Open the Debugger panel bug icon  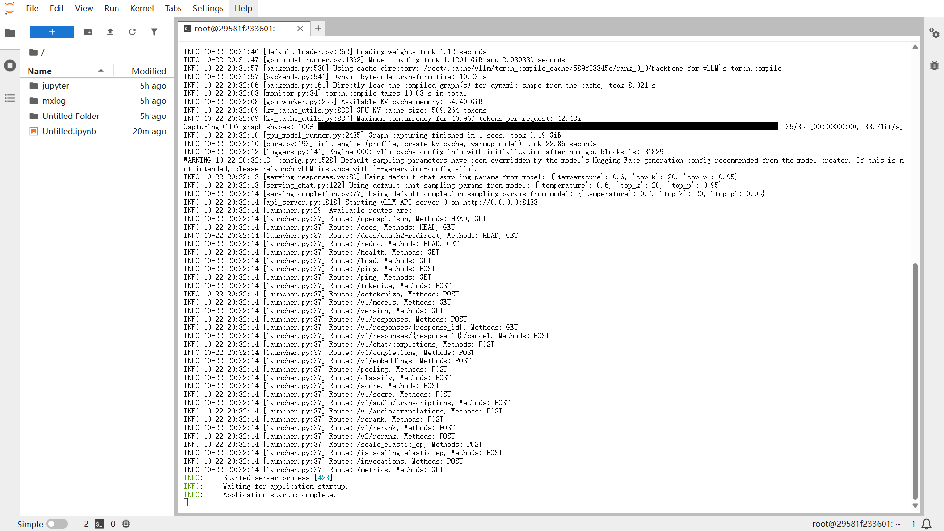coord(934,65)
